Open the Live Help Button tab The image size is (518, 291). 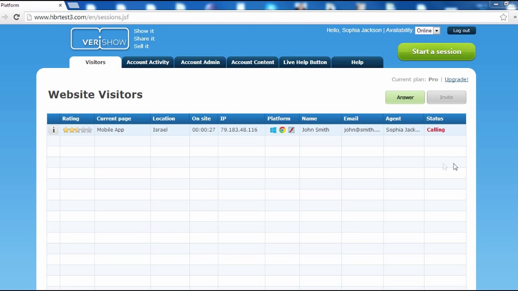(x=305, y=62)
